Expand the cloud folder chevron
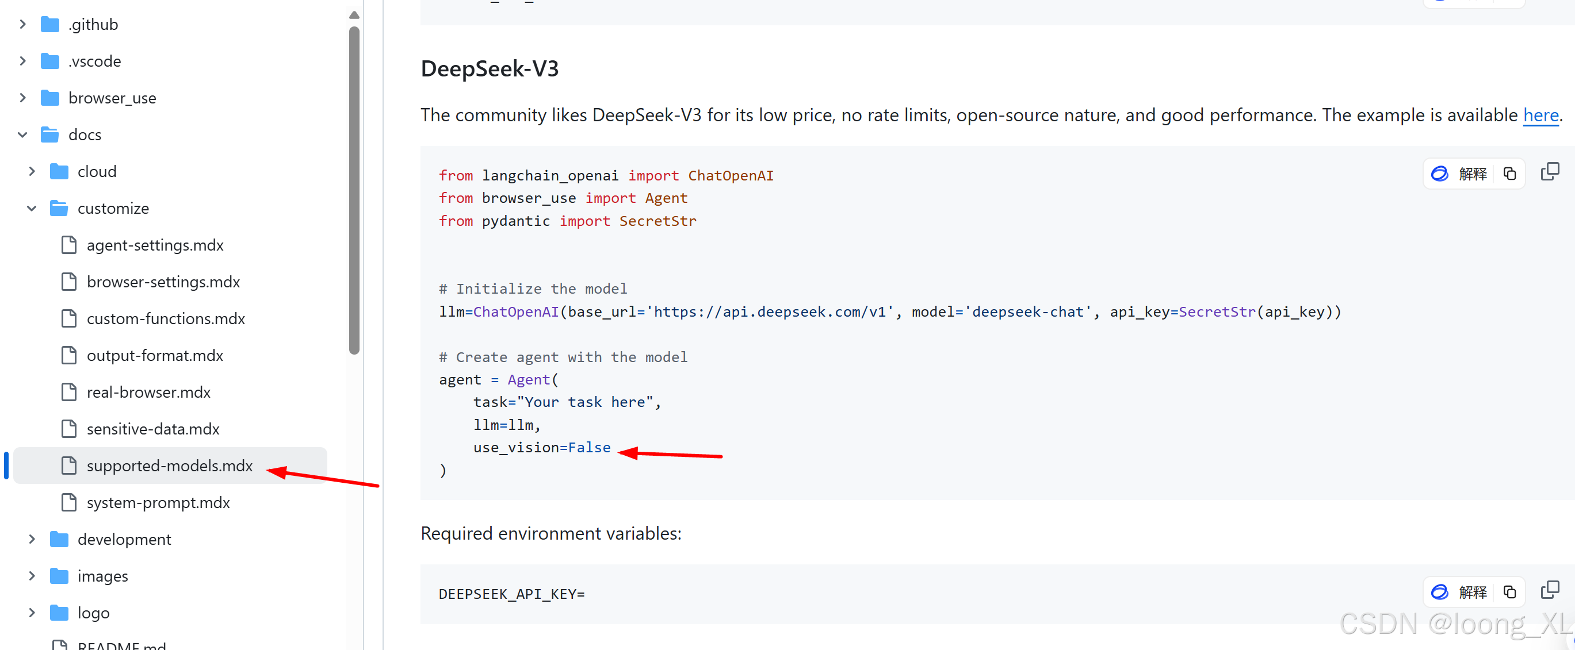The width and height of the screenshot is (1575, 650). tap(32, 172)
